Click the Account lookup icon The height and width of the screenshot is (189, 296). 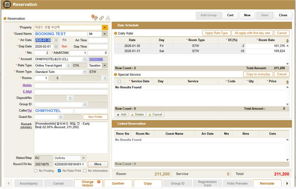(x=85, y=59)
